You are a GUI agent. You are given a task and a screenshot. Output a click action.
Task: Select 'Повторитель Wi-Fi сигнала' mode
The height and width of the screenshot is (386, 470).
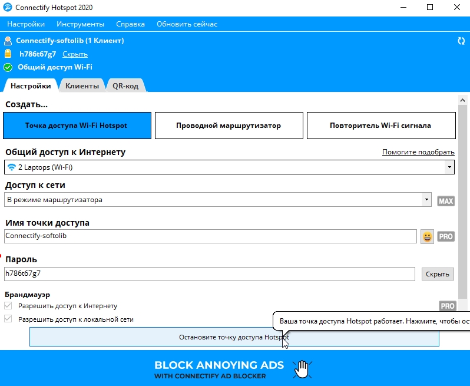pos(381,126)
